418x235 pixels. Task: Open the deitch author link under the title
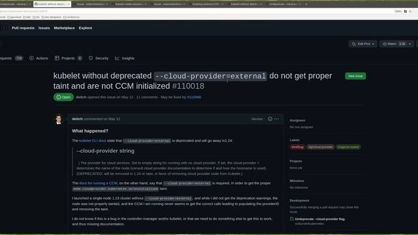(81, 97)
